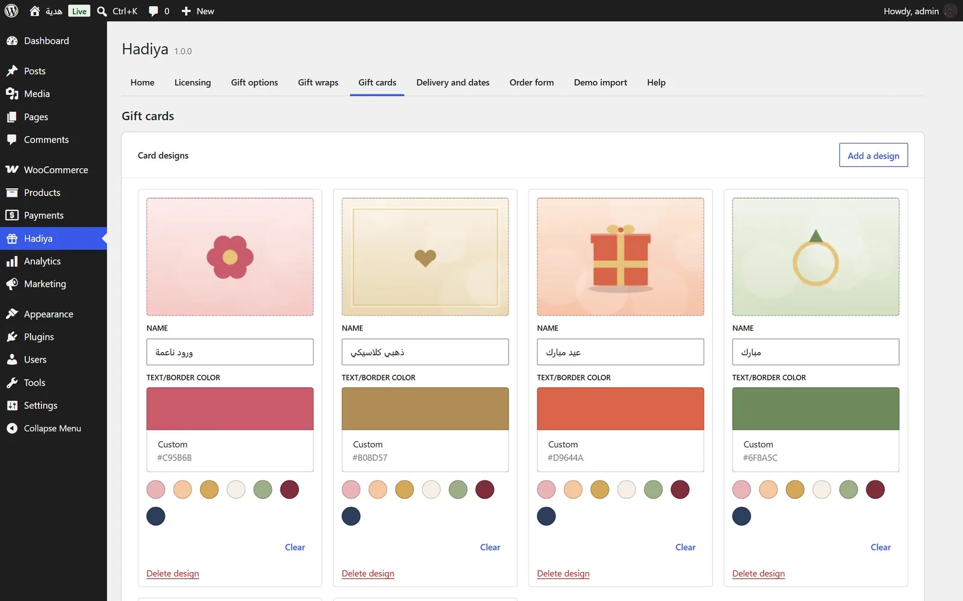The image size is (963, 601).
Task: Switch to the Gift options tab
Action: coord(255,82)
